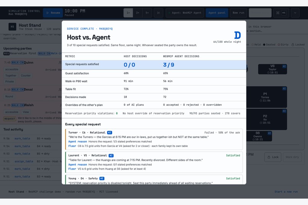The image size is (308, 205).
Task: Skip to end of service icon
Action: coord(158,13)
